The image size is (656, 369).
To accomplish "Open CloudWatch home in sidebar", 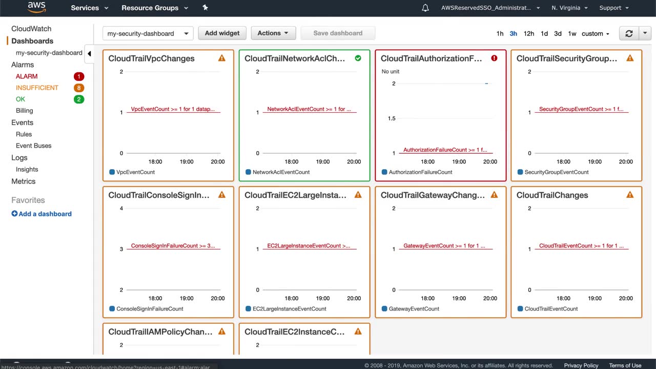I will 31,29.
